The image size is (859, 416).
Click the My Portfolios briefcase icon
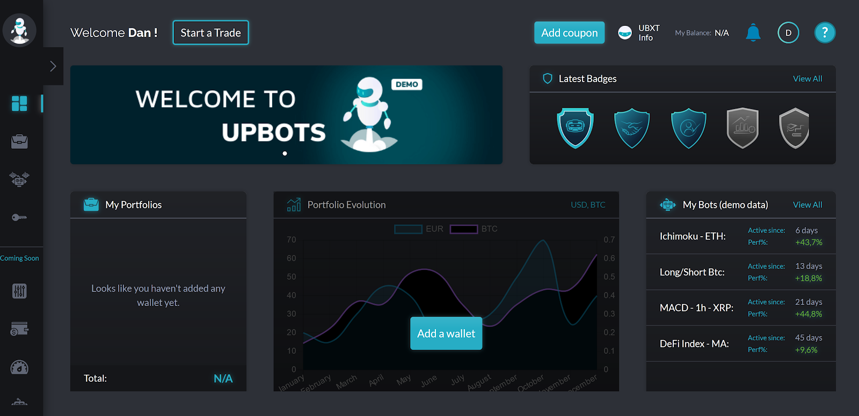(x=91, y=205)
